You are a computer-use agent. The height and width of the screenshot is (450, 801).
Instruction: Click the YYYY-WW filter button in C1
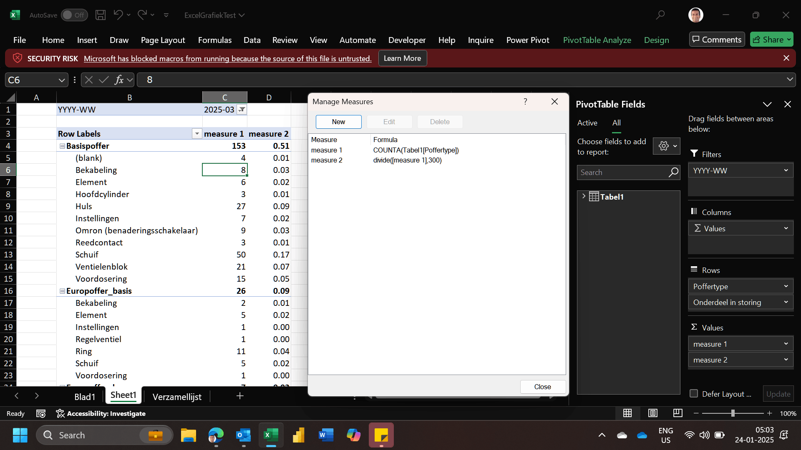click(242, 110)
